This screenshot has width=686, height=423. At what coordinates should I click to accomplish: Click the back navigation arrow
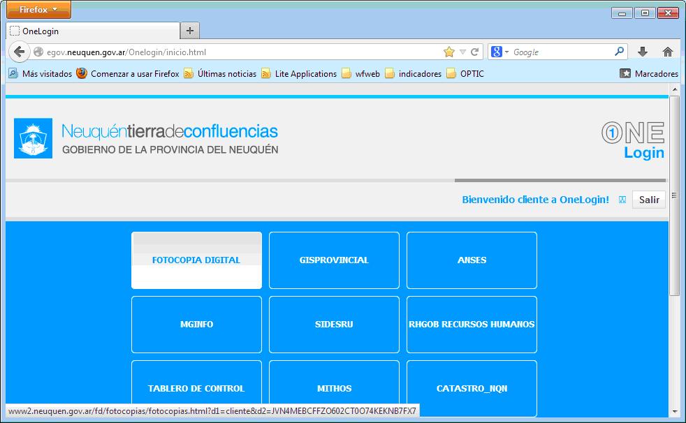tap(19, 52)
